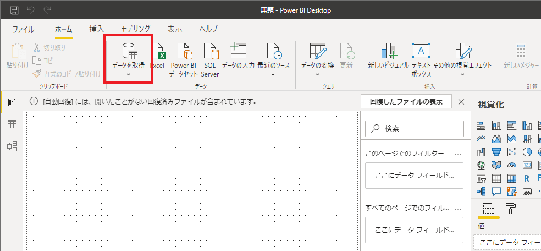Click 切り取り scissors command
Image resolution: width=541 pixels, height=251 pixels.
(x=49, y=47)
